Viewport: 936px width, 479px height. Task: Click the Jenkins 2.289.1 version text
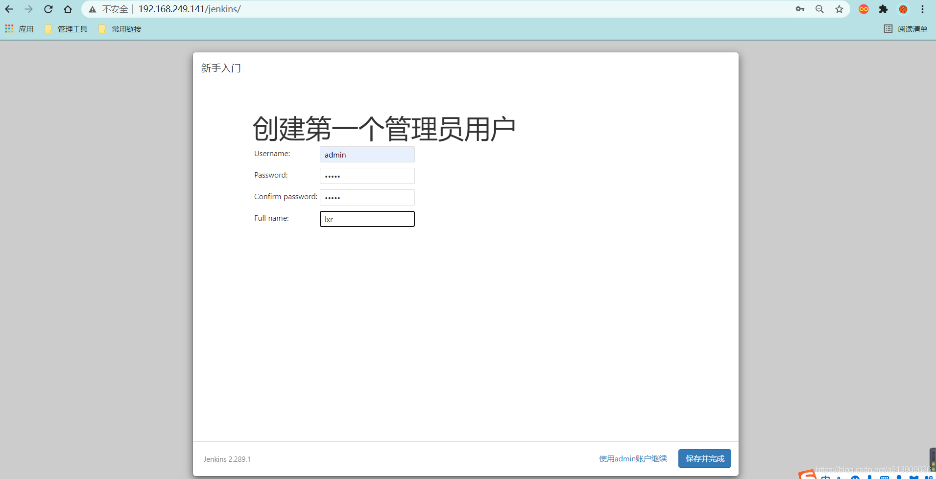(227, 459)
